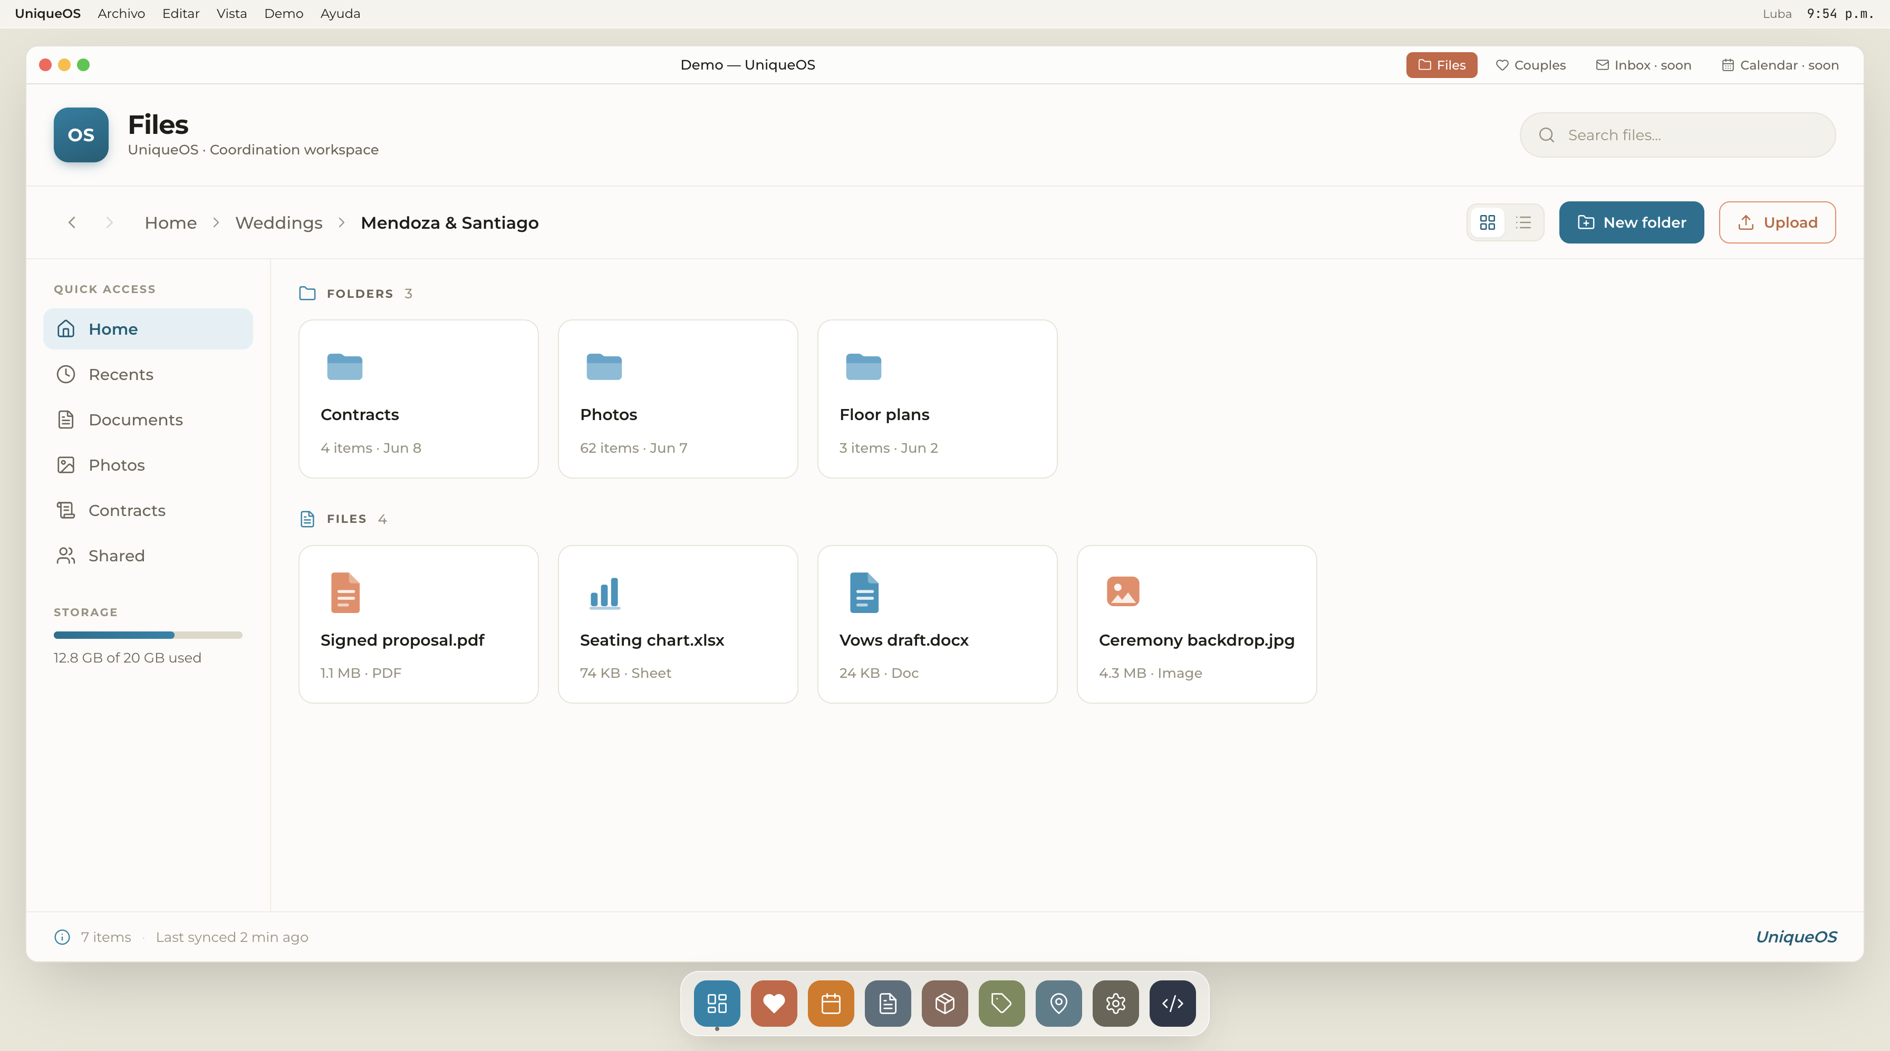Viewport: 1890px width, 1051px height.
Task: Open the tag dock icon
Action: (1001, 1003)
